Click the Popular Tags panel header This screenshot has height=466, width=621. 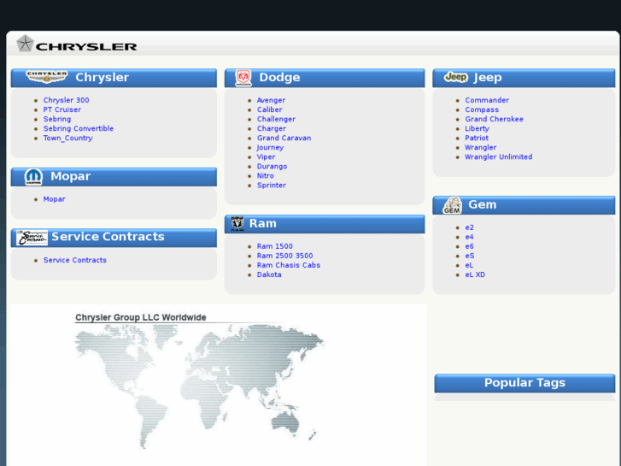(x=524, y=383)
